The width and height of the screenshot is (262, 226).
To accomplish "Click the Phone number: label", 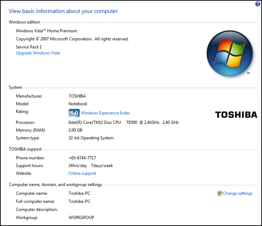I will coord(30,158).
